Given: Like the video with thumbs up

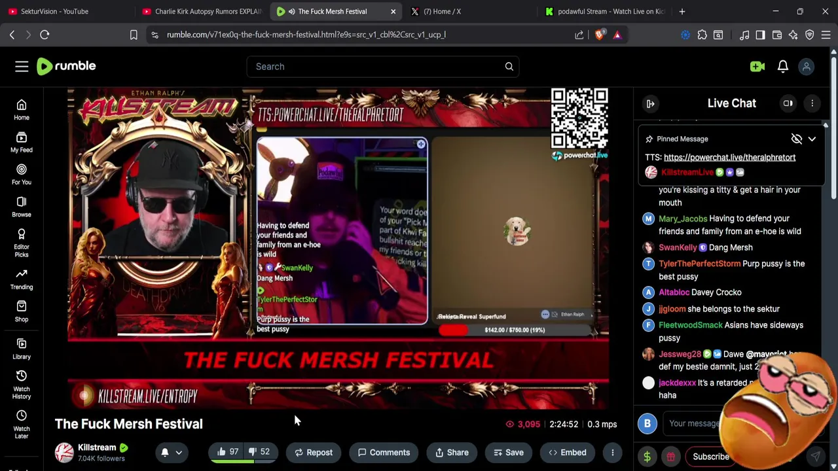Looking at the screenshot, I should [x=228, y=452].
